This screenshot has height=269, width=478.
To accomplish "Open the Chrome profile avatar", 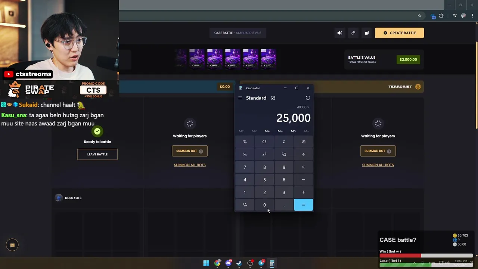I will tap(463, 16).
